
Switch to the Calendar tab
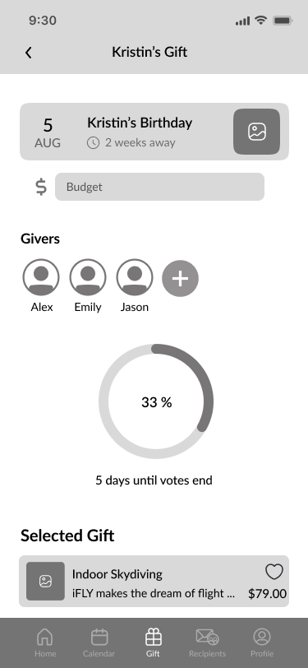coord(99,643)
